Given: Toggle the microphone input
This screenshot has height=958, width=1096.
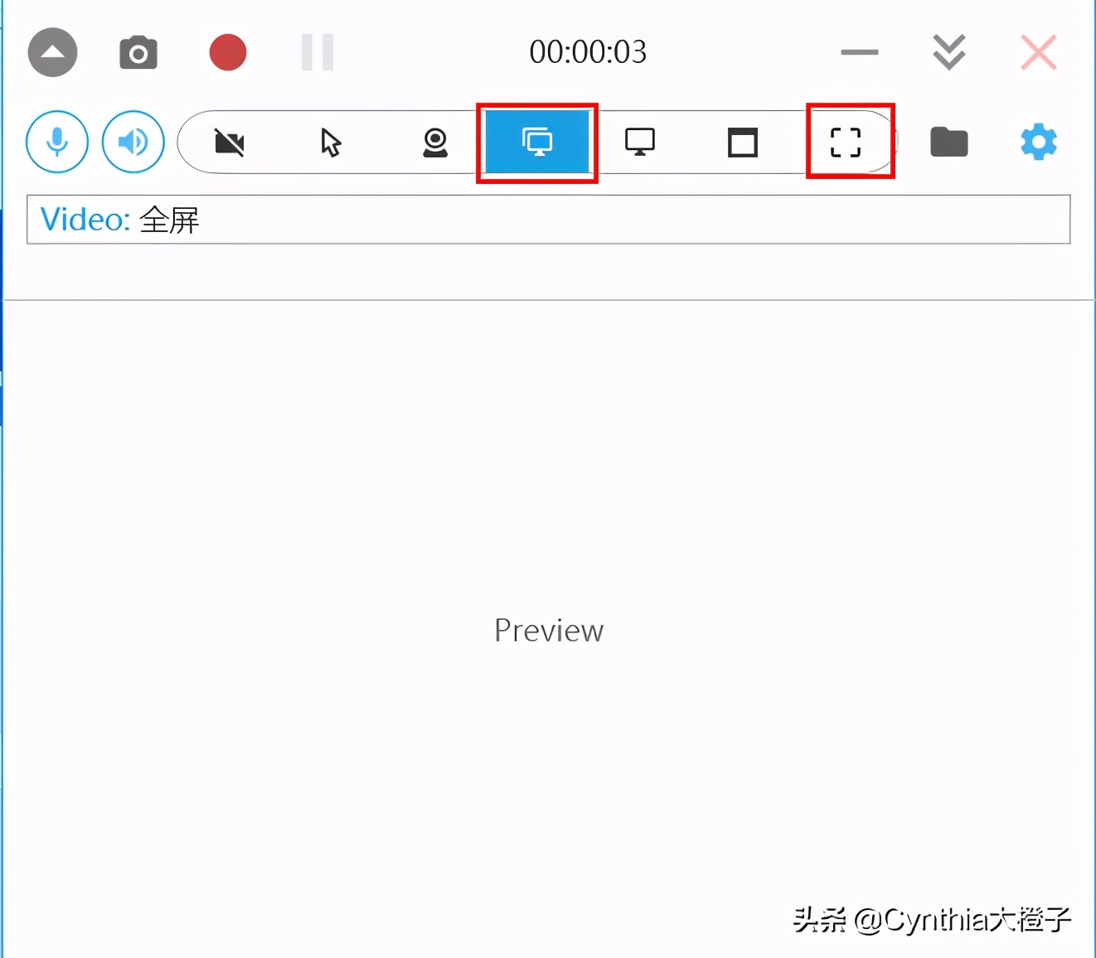Looking at the screenshot, I should 56,142.
